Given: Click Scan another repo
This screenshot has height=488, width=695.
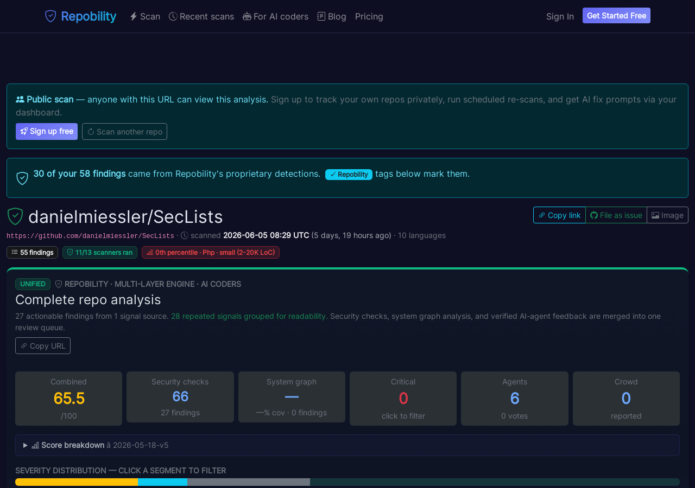Looking at the screenshot, I should coord(124,131).
